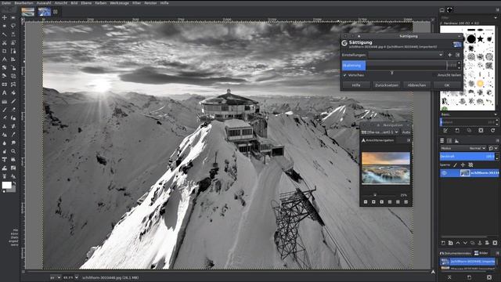Viewport: 501px width, 282px height.
Task: Hide the schilthorn layer with eye icon
Action: (444, 173)
